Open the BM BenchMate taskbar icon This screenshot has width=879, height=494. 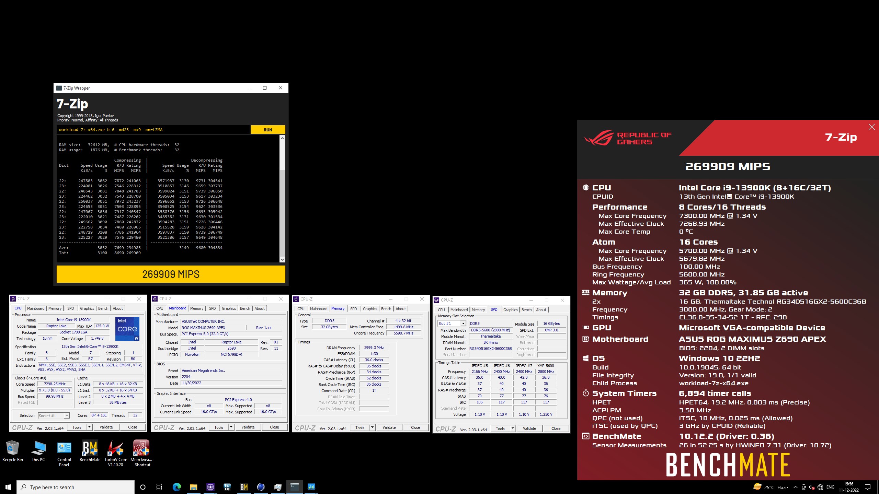(244, 487)
